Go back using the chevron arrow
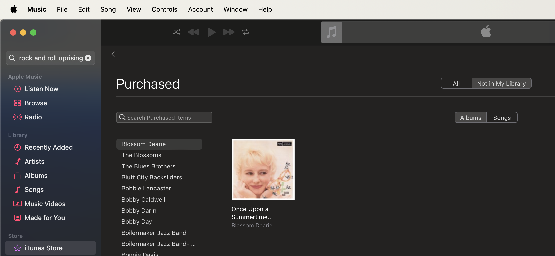 tap(113, 54)
